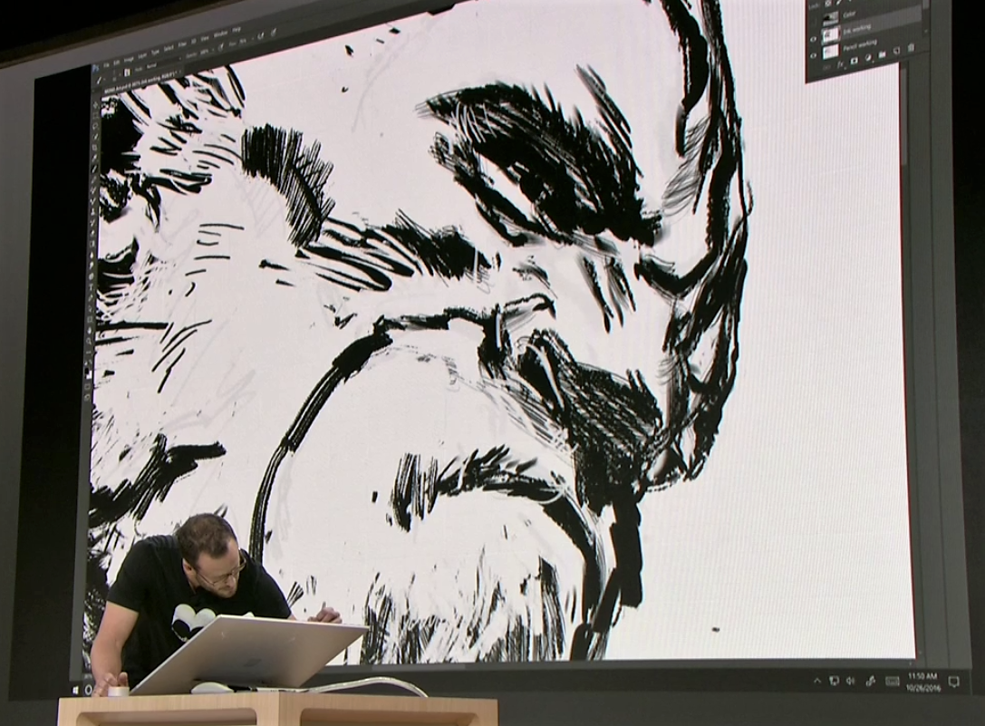Click the layer style fx icon
This screenshot has height=726, width=985.
(841, 63)
